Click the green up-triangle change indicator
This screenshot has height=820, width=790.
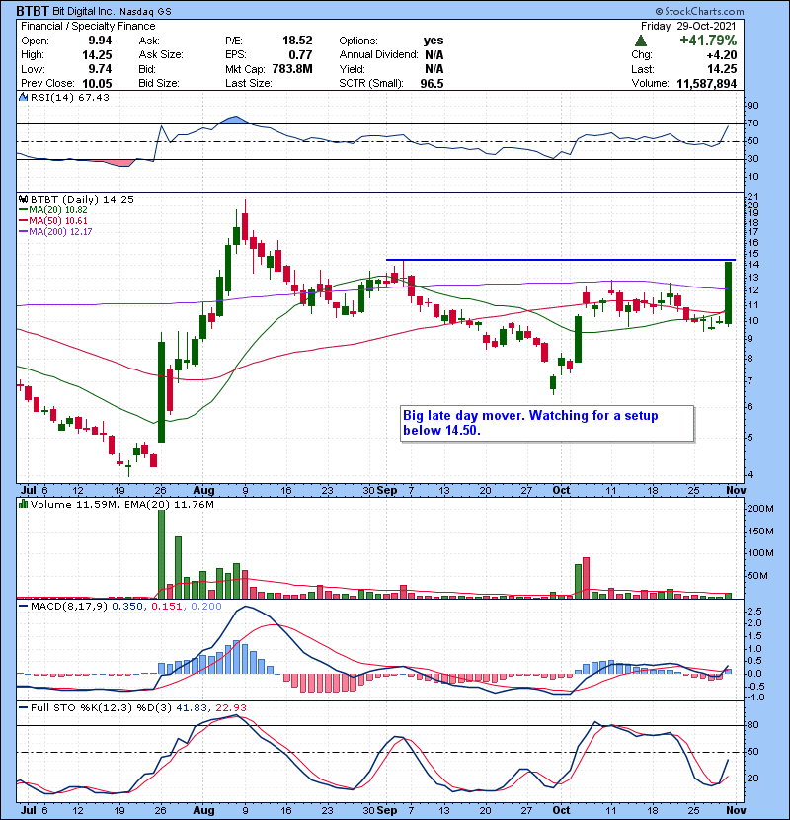[x=641, y=41]
